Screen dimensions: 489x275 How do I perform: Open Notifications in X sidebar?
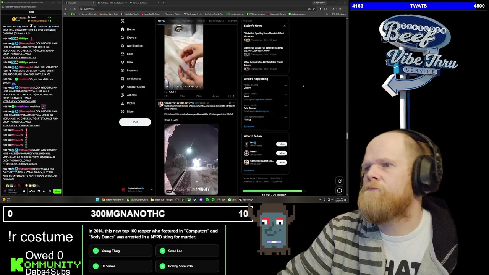click(132, 46)
